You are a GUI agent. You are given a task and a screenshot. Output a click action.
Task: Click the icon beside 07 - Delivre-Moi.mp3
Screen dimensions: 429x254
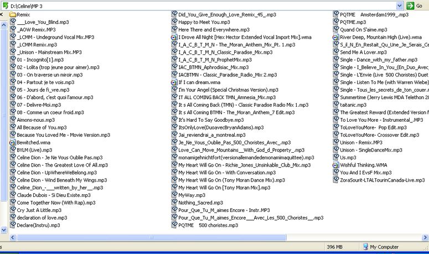(x=13, y=105)
